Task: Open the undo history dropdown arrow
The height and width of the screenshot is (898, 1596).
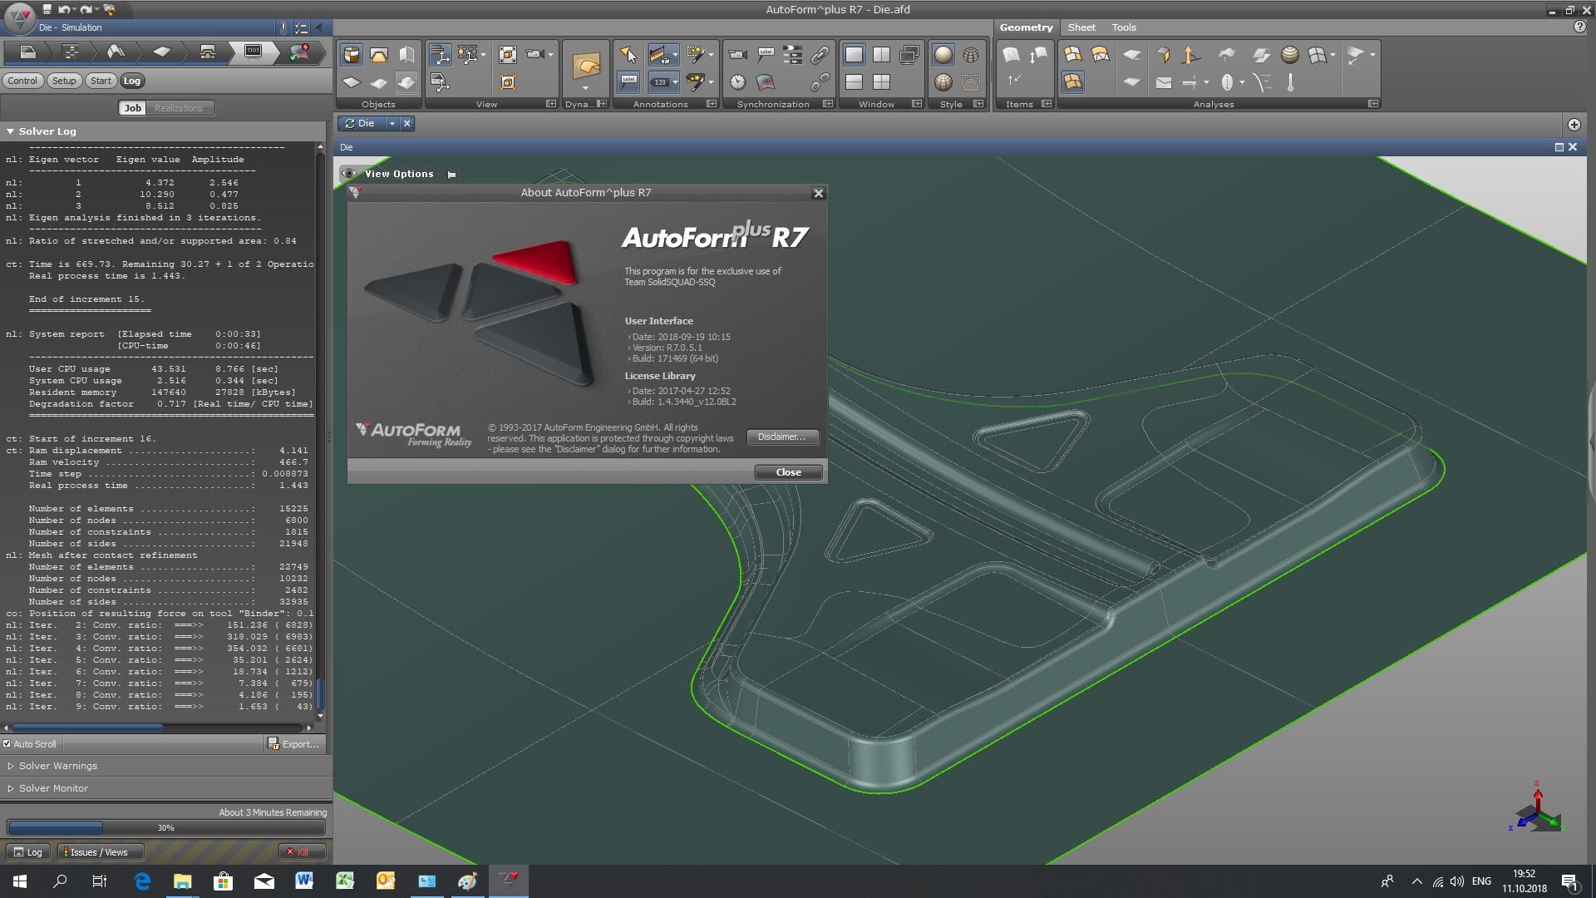Action: pos(75,9)
